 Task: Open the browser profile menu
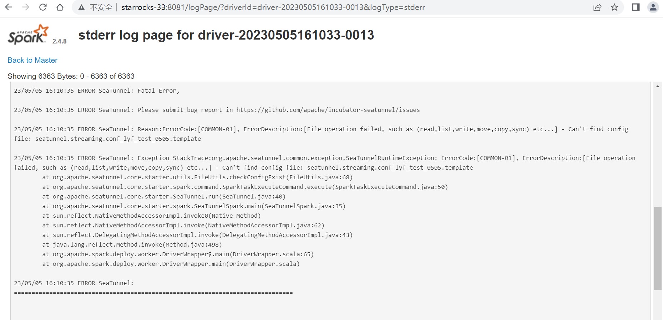point(653,7)
